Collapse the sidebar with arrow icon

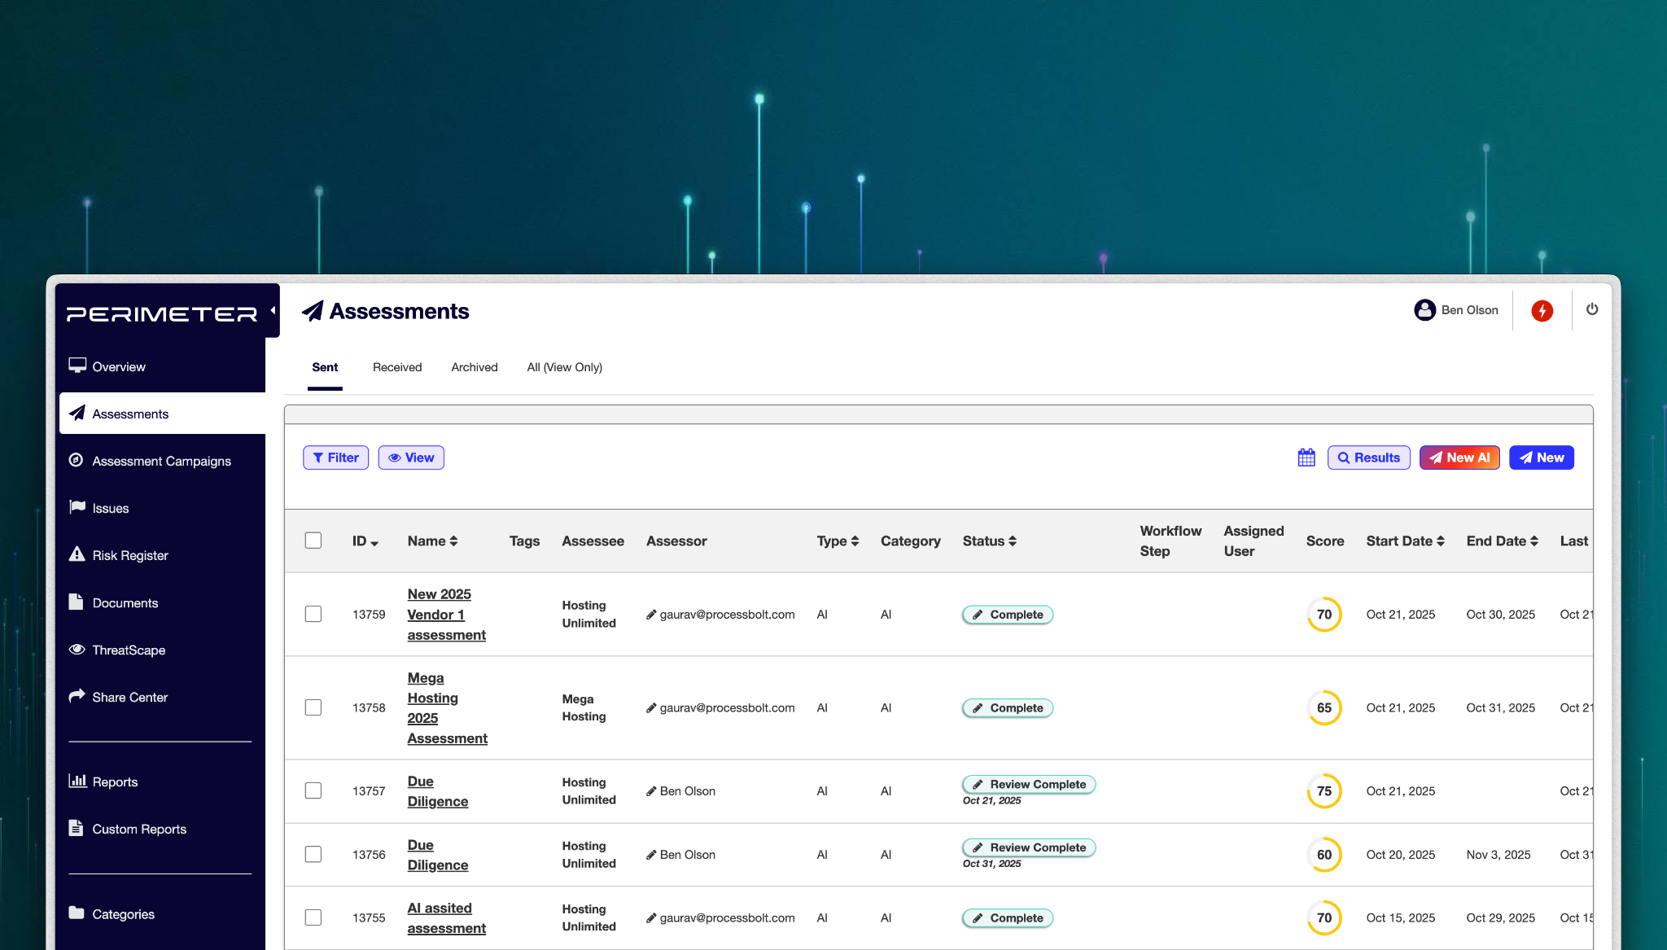273,310
